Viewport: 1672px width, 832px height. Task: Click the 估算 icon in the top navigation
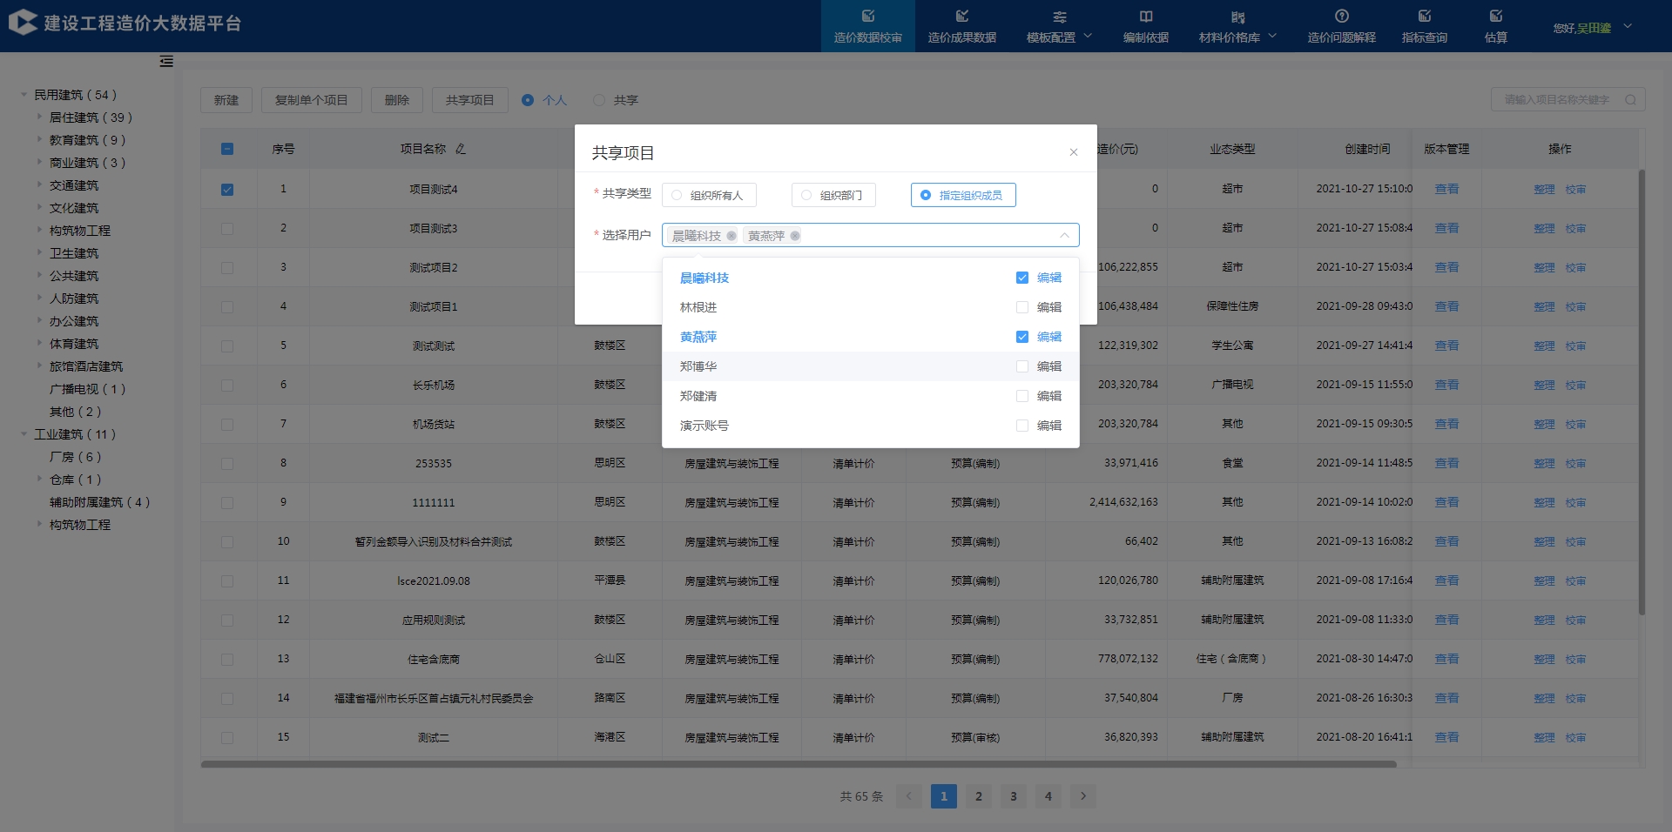point(1496,16)
